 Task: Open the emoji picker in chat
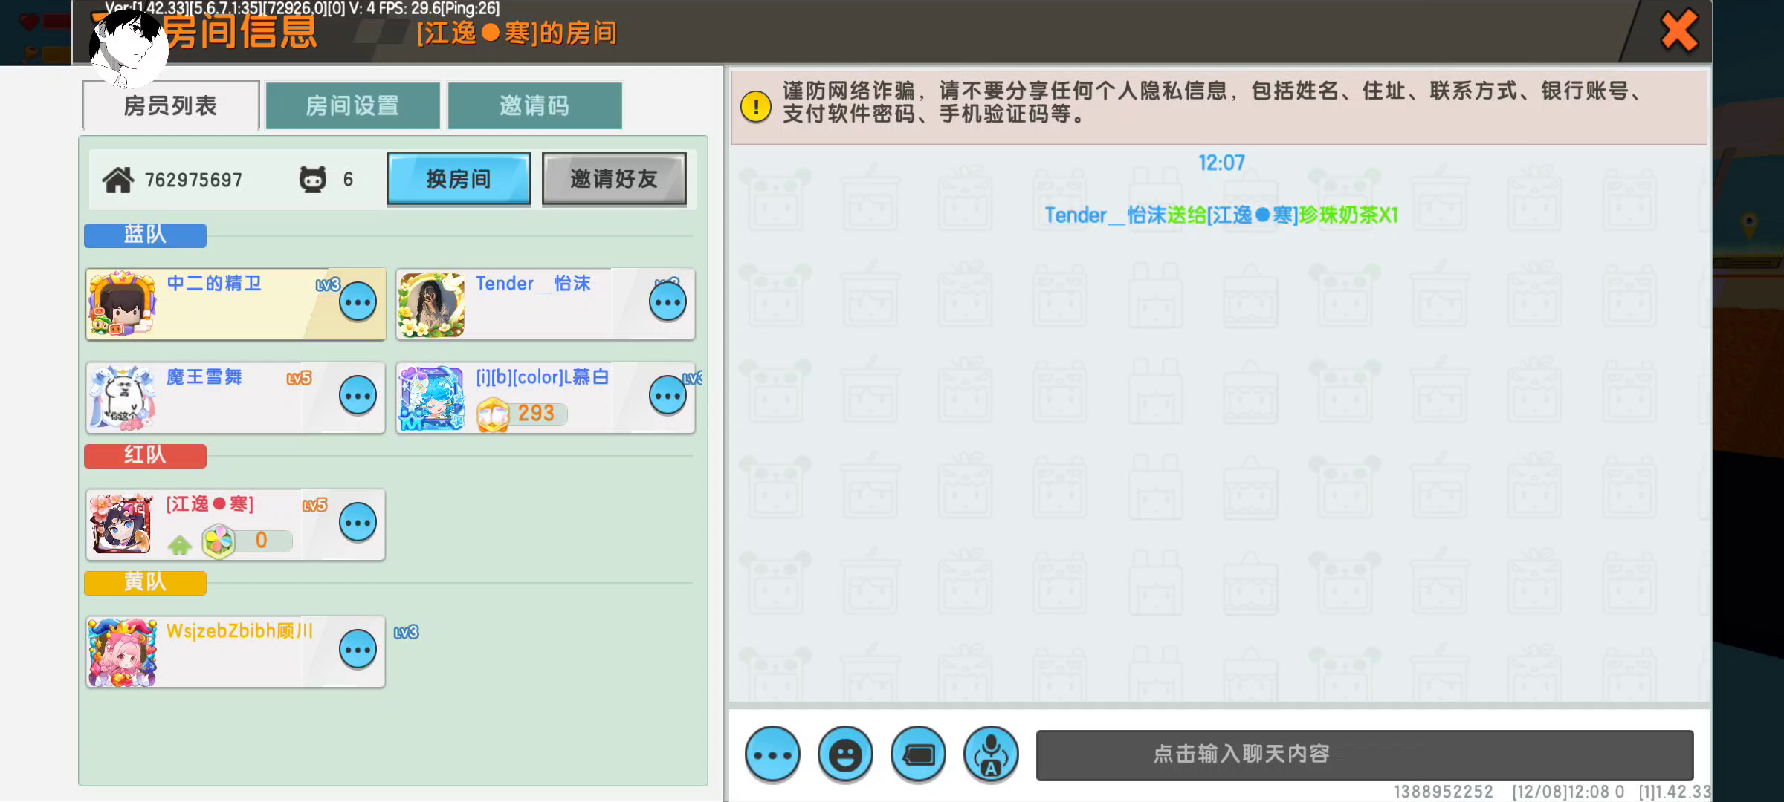(845, 754)
